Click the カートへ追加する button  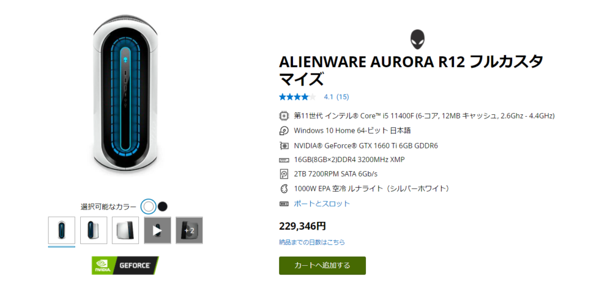pos(322,266)
